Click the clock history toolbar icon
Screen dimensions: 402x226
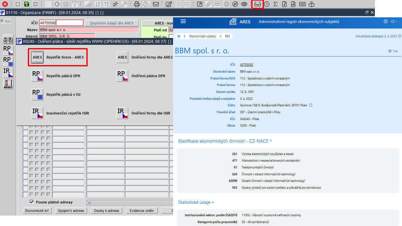point(267,4)
